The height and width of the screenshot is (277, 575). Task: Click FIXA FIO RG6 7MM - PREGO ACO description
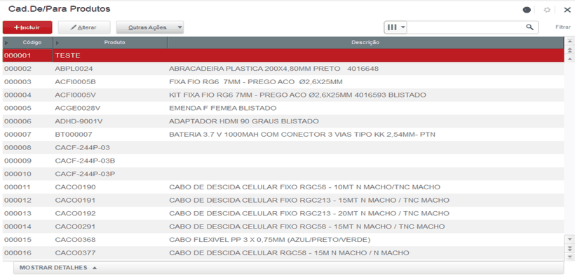(256, 82)
